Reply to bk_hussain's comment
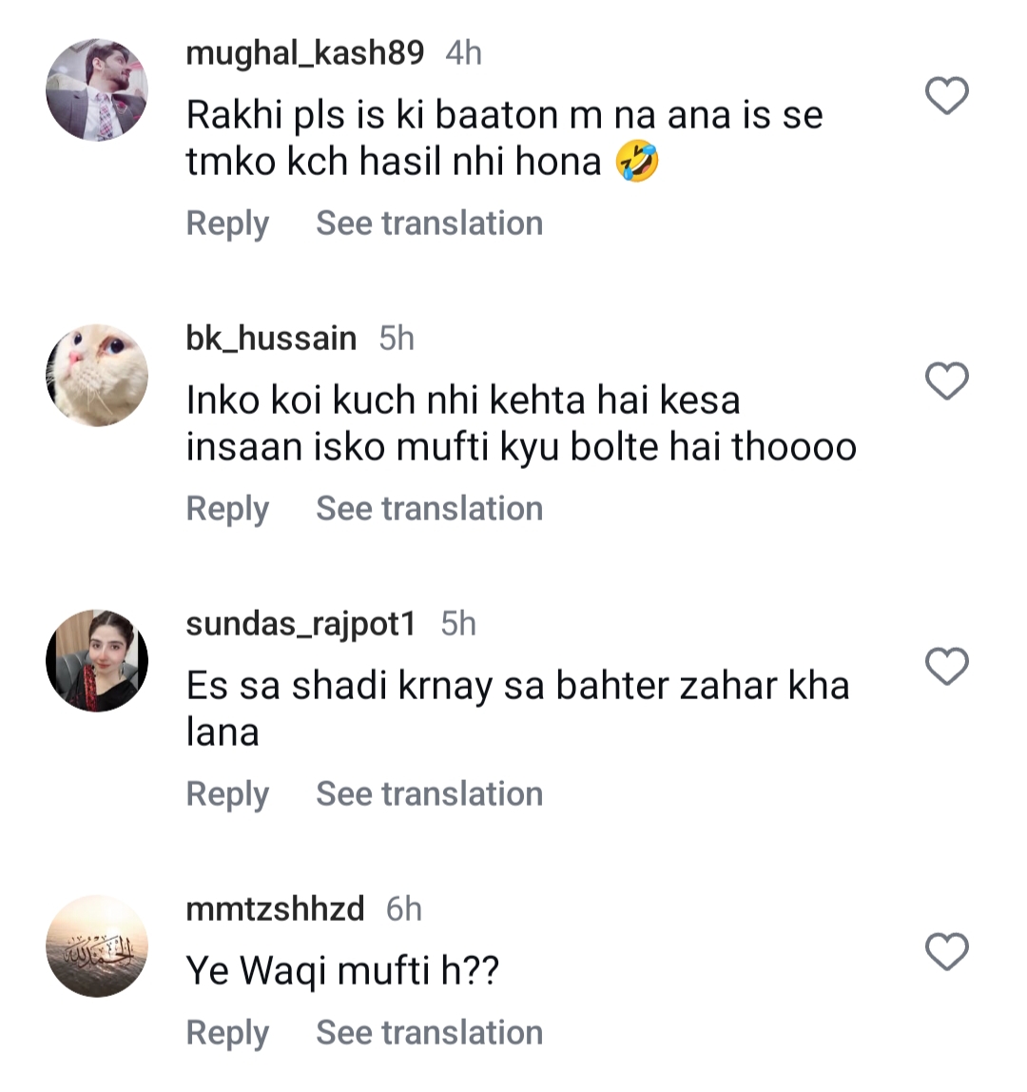 pos(227,508)
